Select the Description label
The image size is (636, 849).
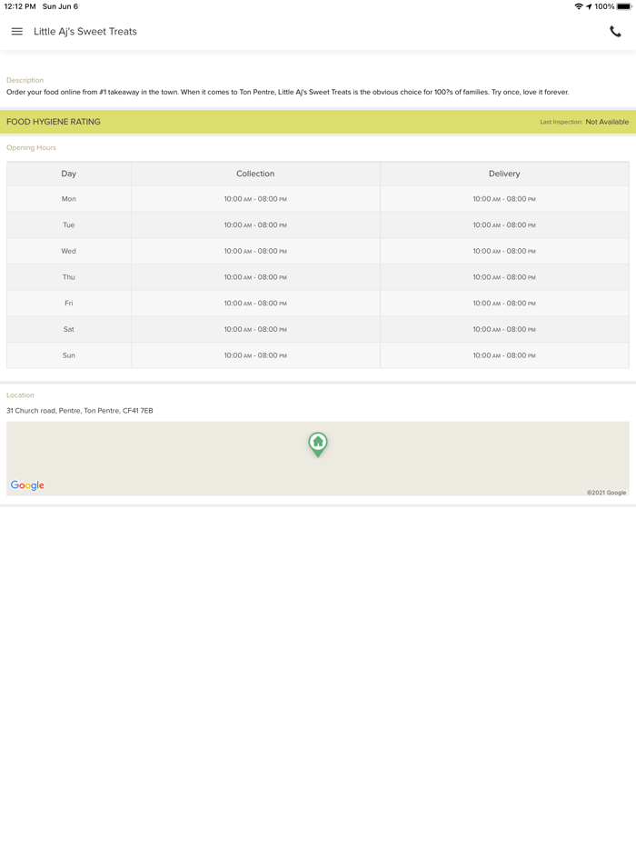pos(25,80)
